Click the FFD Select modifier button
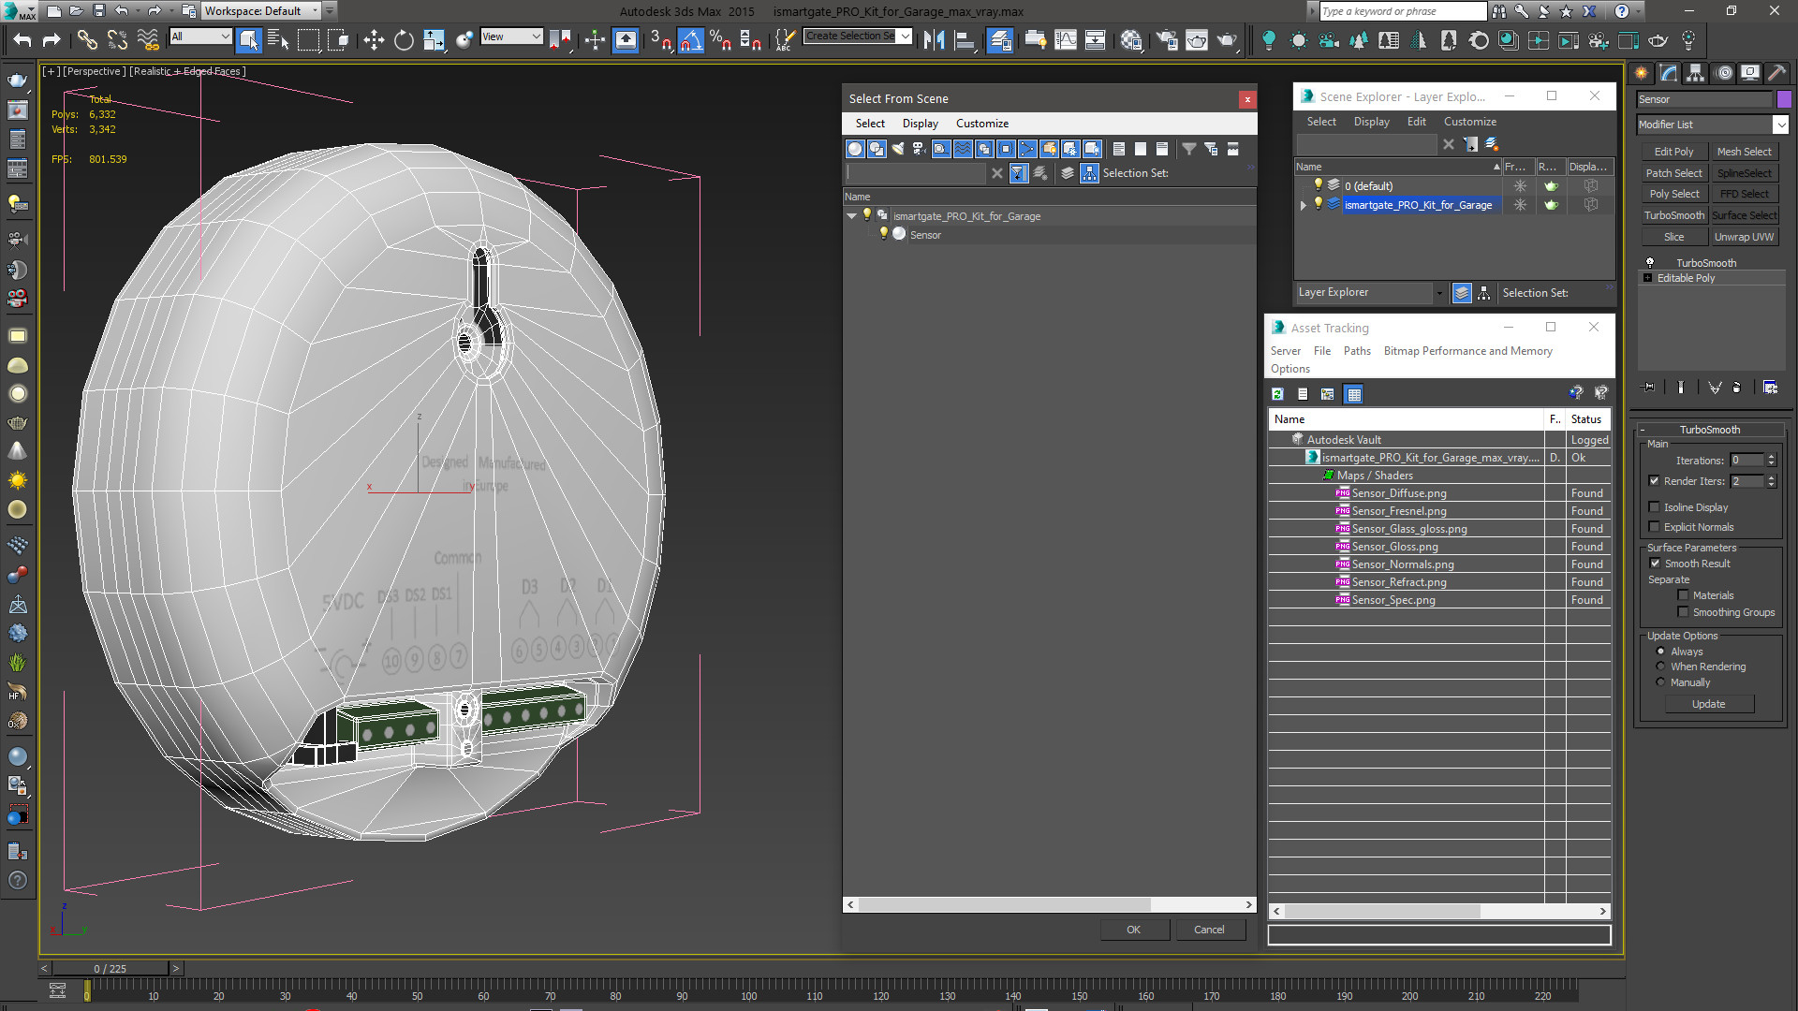The image size is (1798, 1011). (1744, 194)
